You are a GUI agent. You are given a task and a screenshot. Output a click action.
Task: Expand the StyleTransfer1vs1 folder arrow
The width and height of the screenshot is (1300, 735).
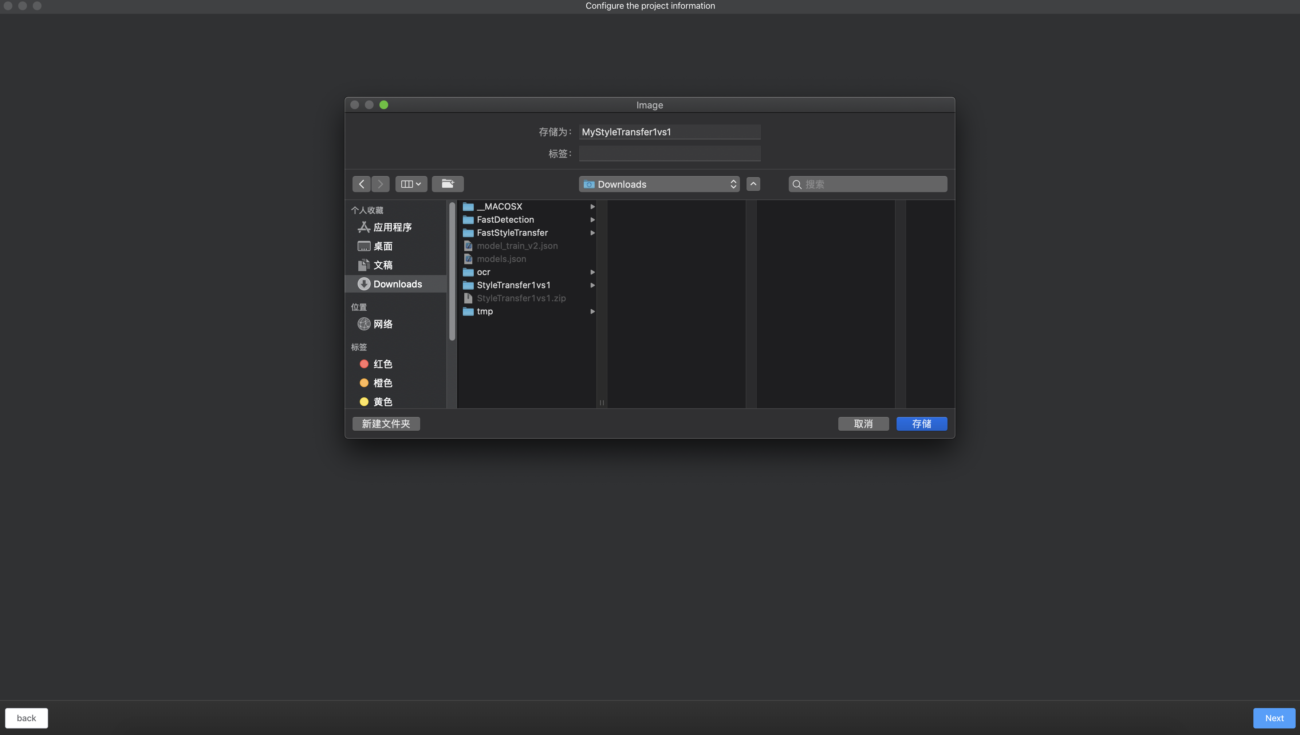592,285
